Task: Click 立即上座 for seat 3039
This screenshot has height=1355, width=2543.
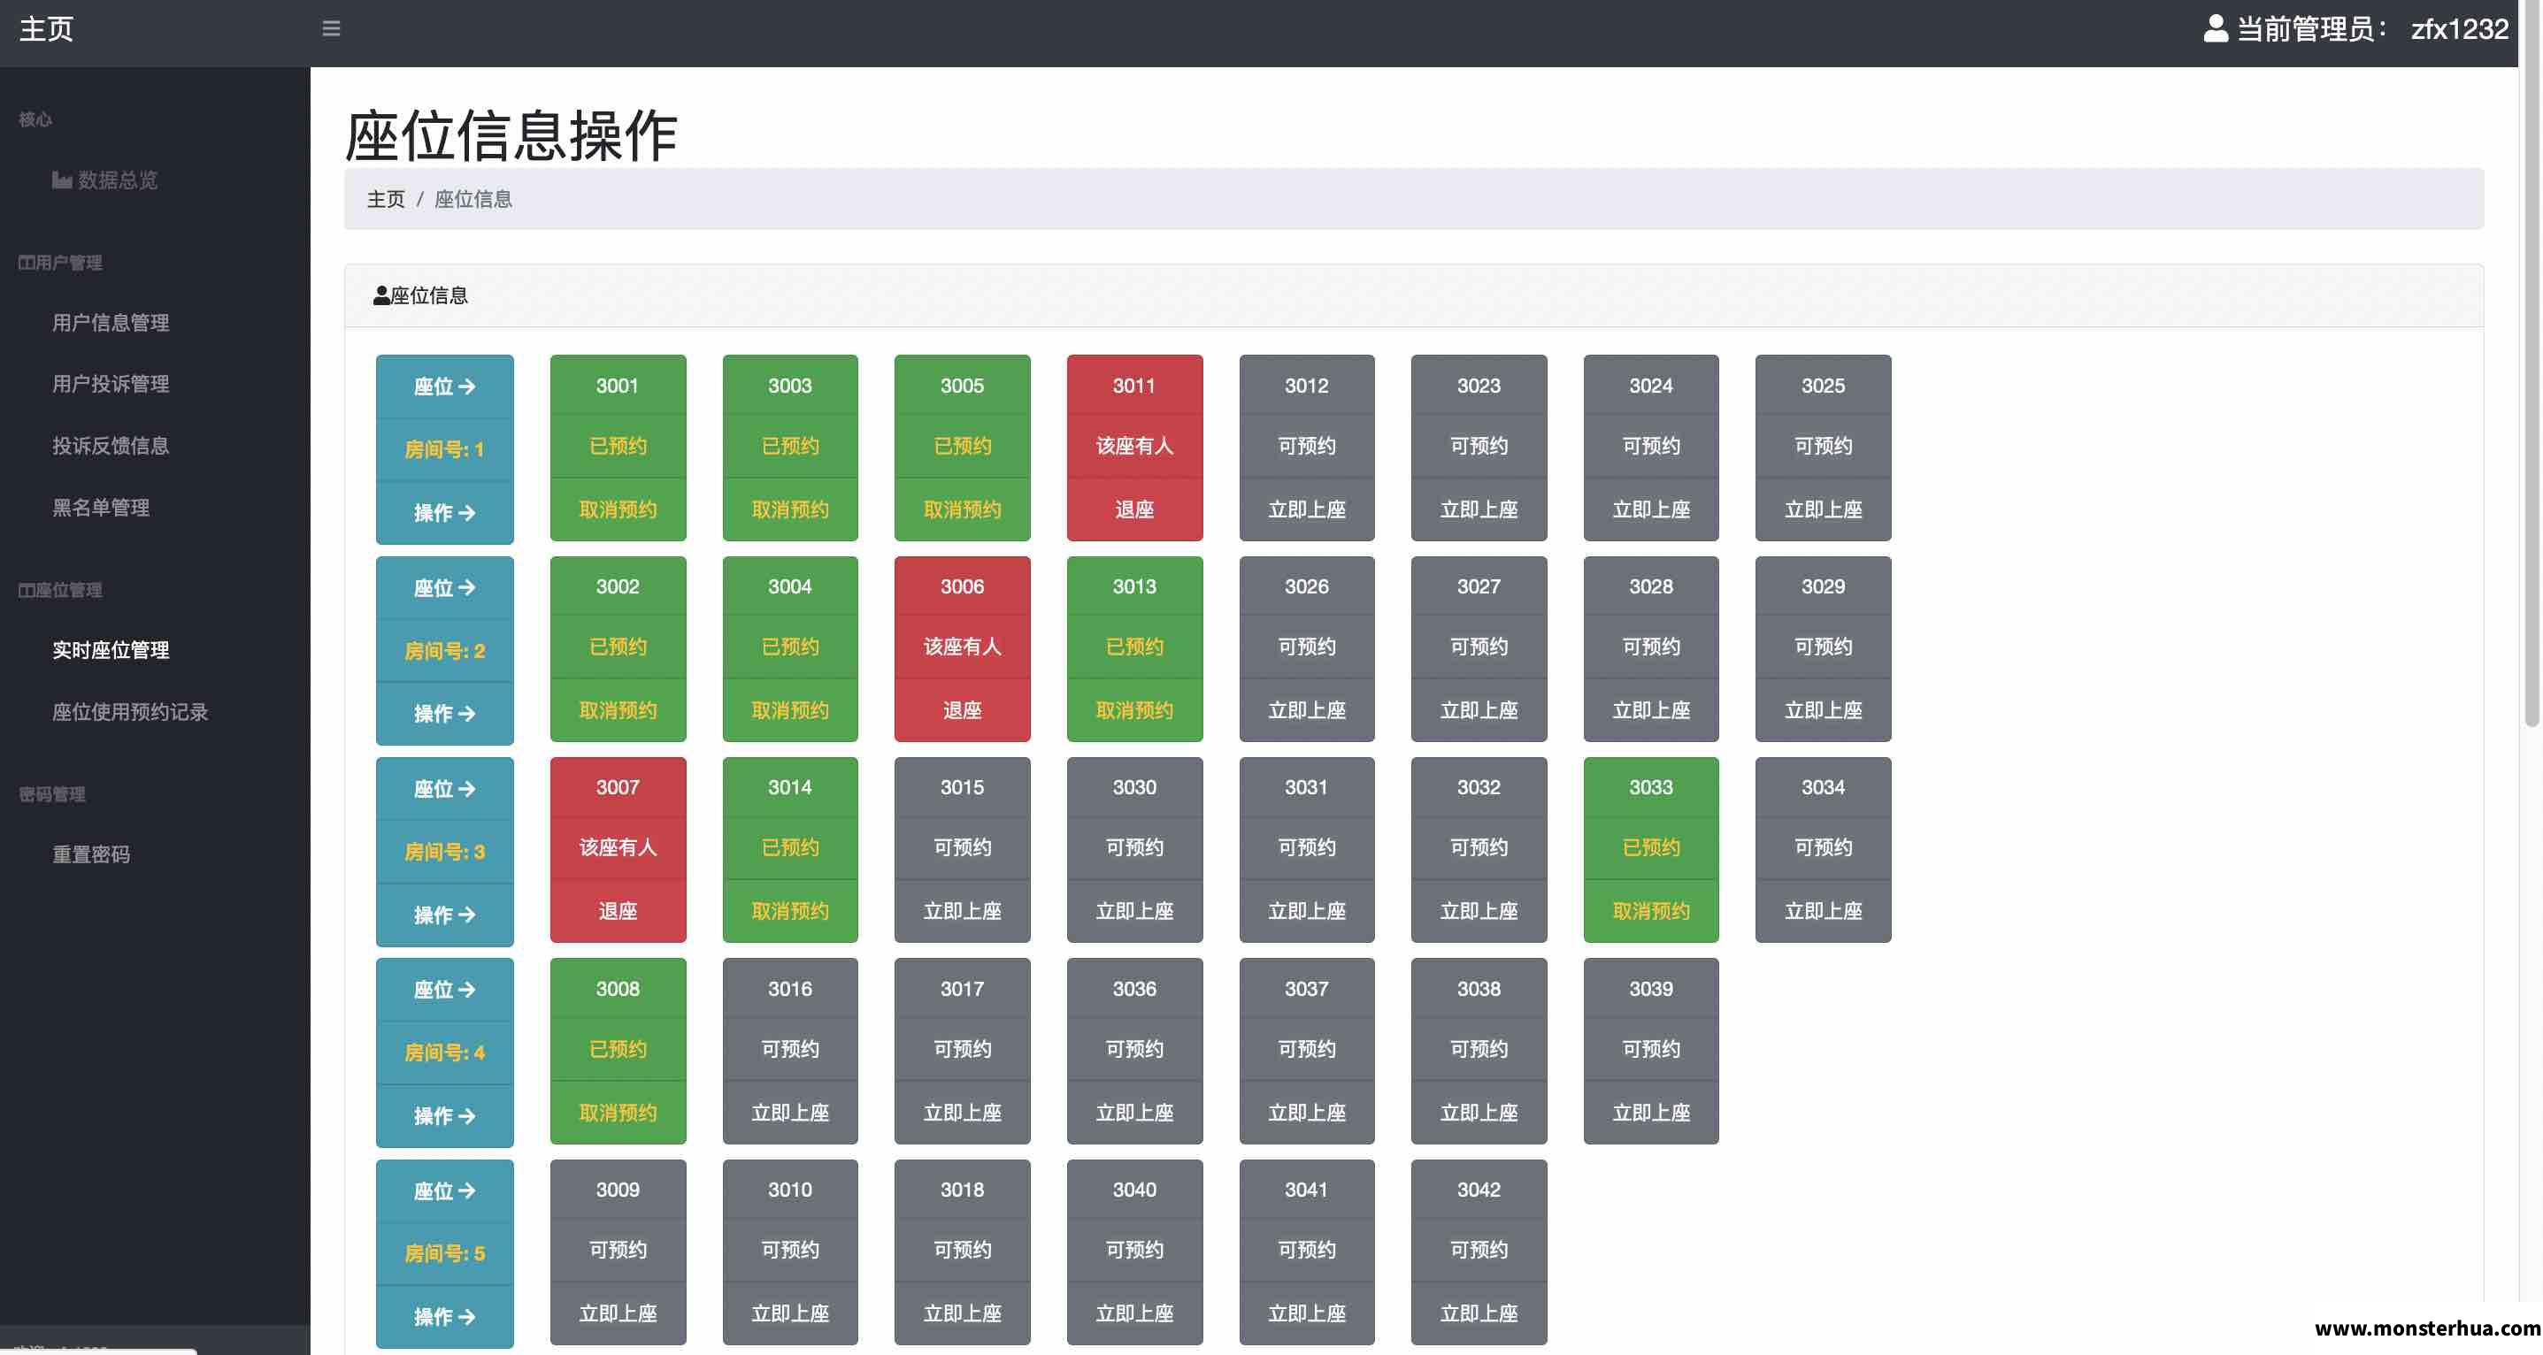Action: [x=1652, y=1114]
